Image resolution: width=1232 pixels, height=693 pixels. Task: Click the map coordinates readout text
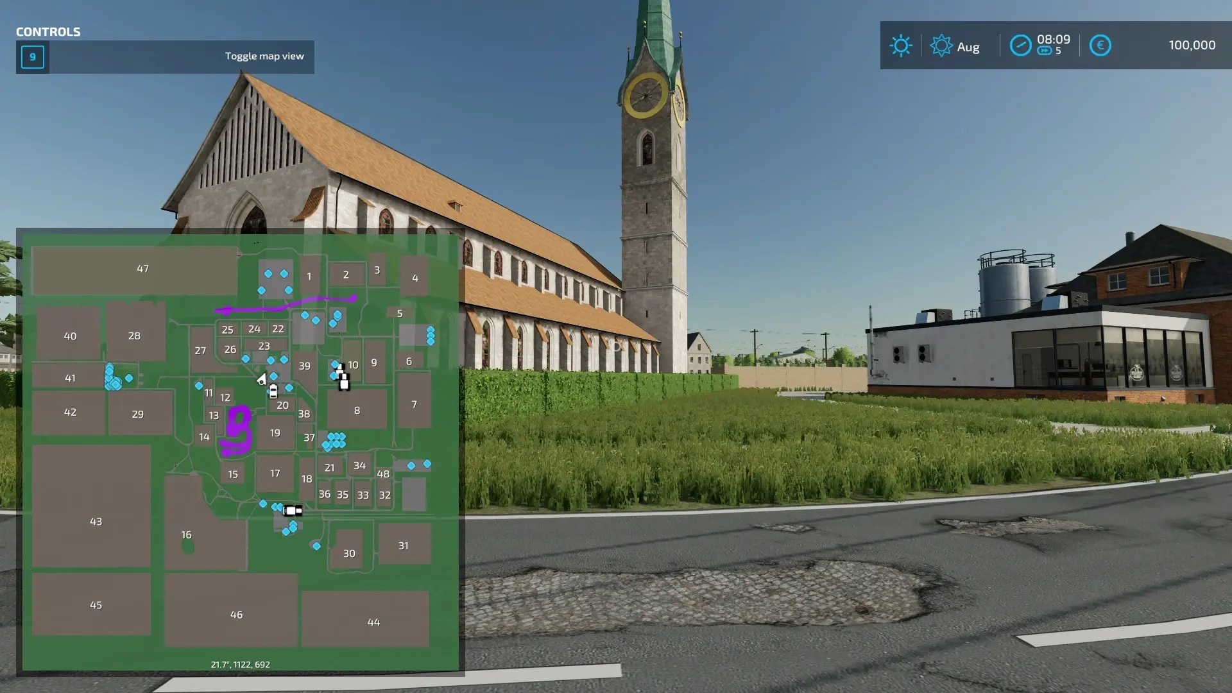coord(240,665)
